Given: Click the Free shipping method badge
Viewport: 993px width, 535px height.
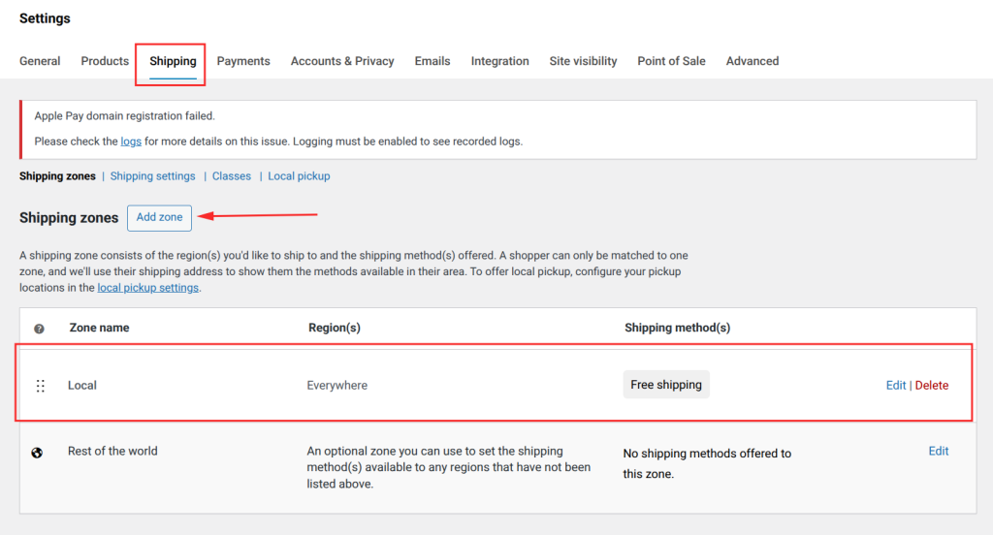Looking at the screenshot, I should coord(666,385).
